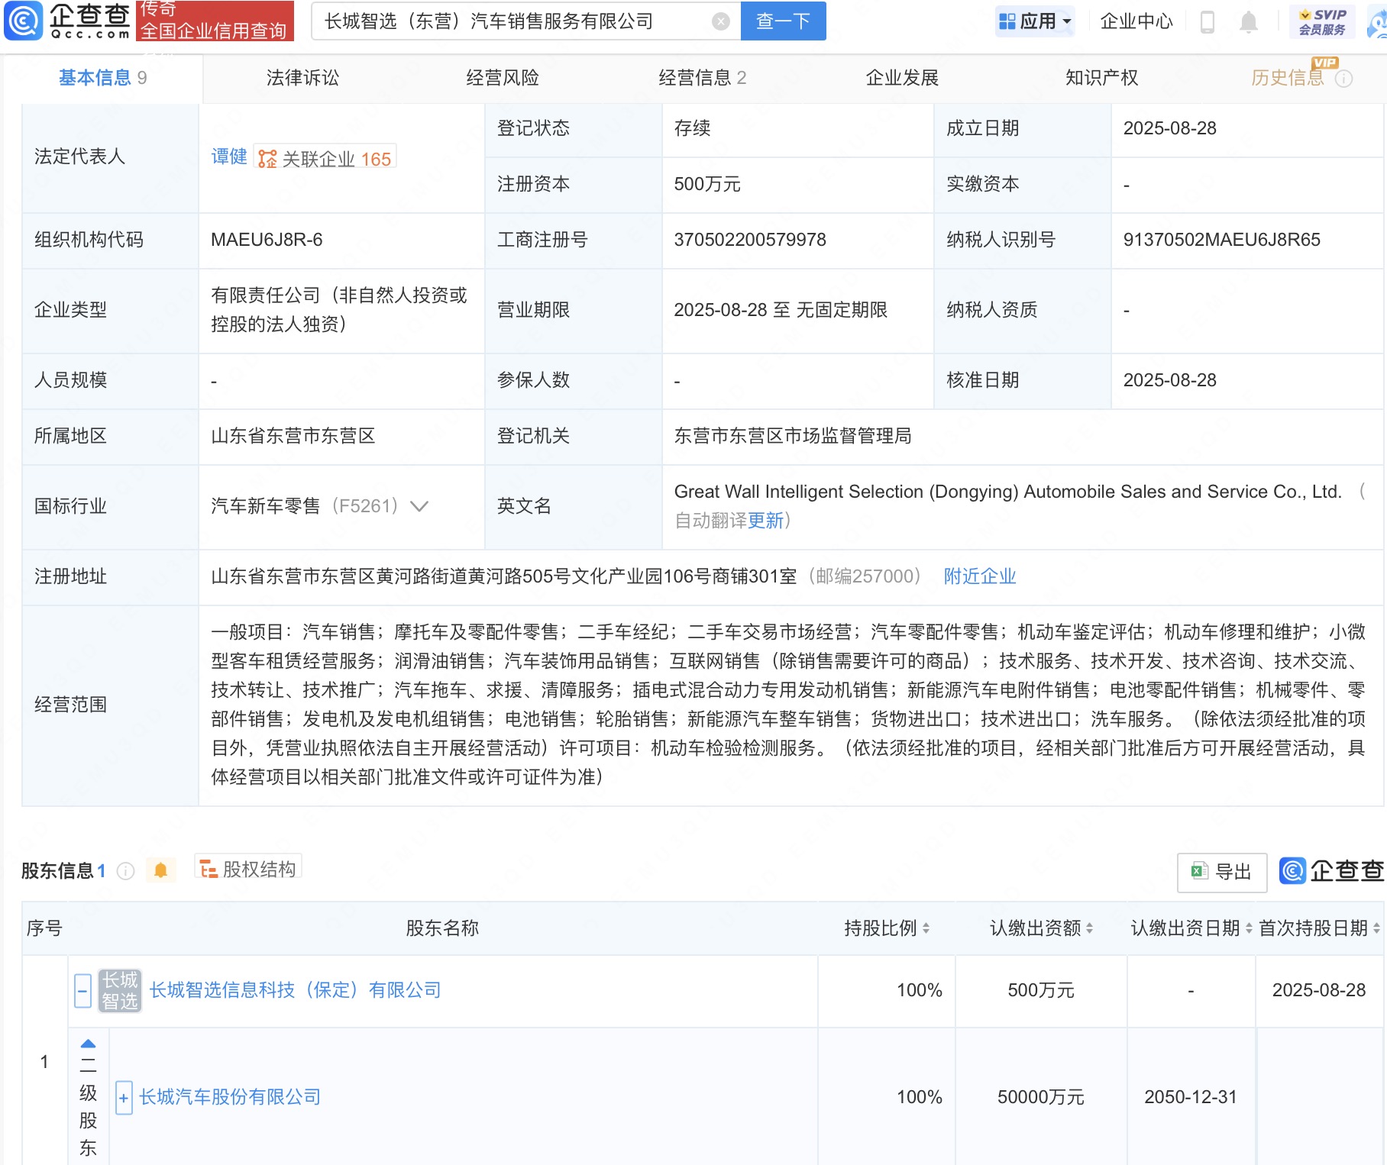Switch to 经营风险 tab
1387x1165 pixels.
pos(503,78)
